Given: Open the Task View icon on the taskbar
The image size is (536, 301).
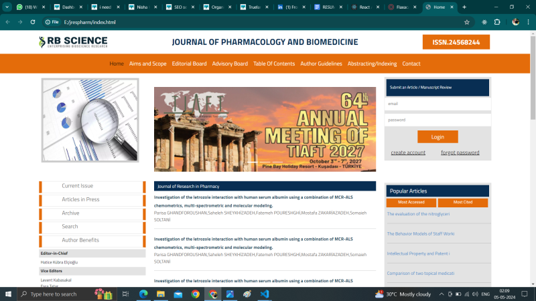Looking at the screenshot, I should [125, 294].
